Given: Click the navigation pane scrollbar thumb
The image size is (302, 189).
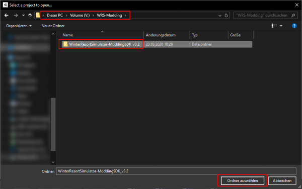Looking at the screenshot, I should (53, 124).
